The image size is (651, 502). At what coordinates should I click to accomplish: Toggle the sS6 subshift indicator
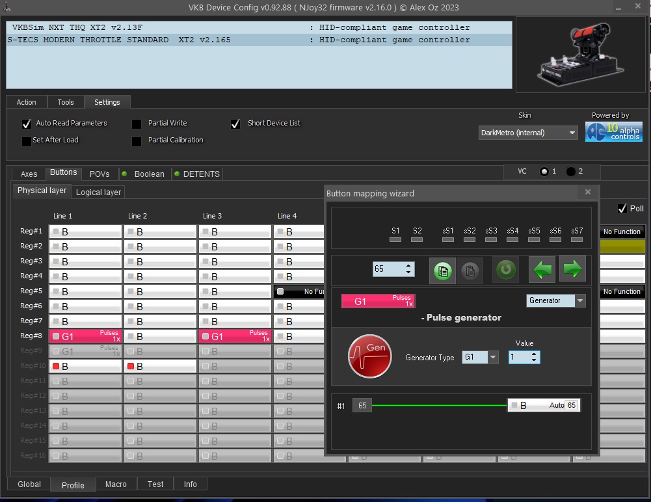coord(555,239)
